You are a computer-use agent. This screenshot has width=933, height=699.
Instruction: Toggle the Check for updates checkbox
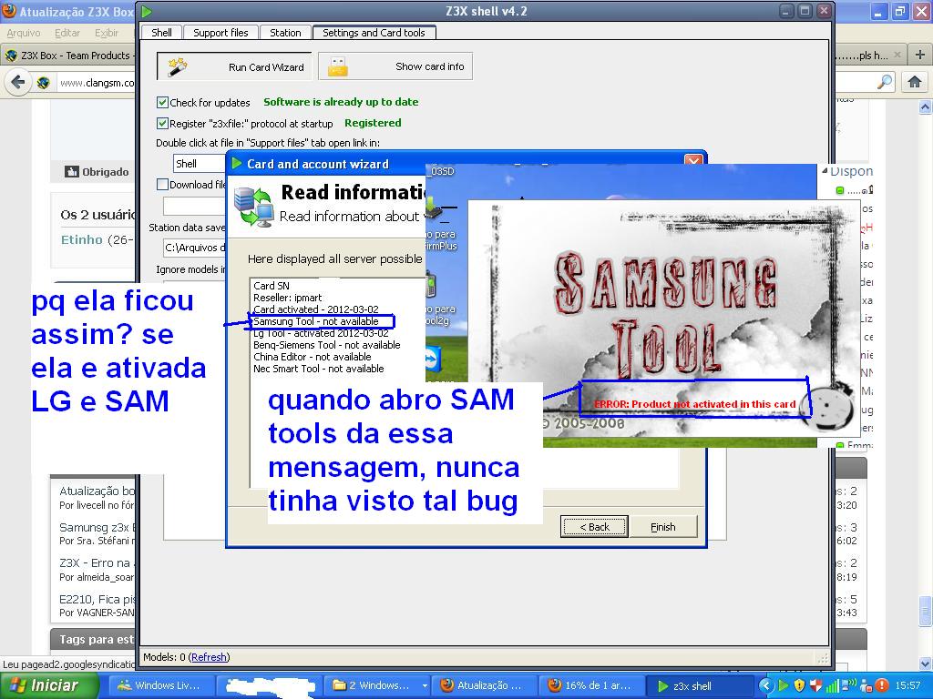pyautogui.click(x=162, y=102)
